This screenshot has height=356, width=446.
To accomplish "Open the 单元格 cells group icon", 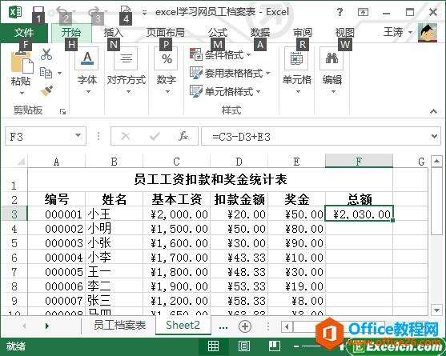I will [296, 58].
